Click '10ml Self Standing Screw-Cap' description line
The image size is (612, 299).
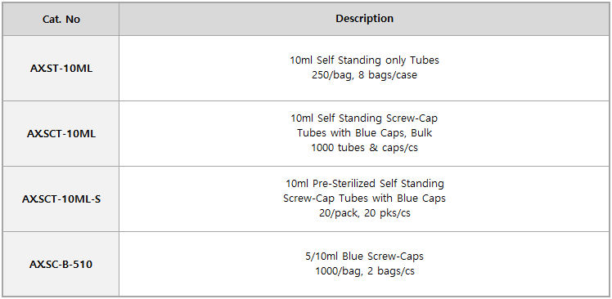pos(365,118)
